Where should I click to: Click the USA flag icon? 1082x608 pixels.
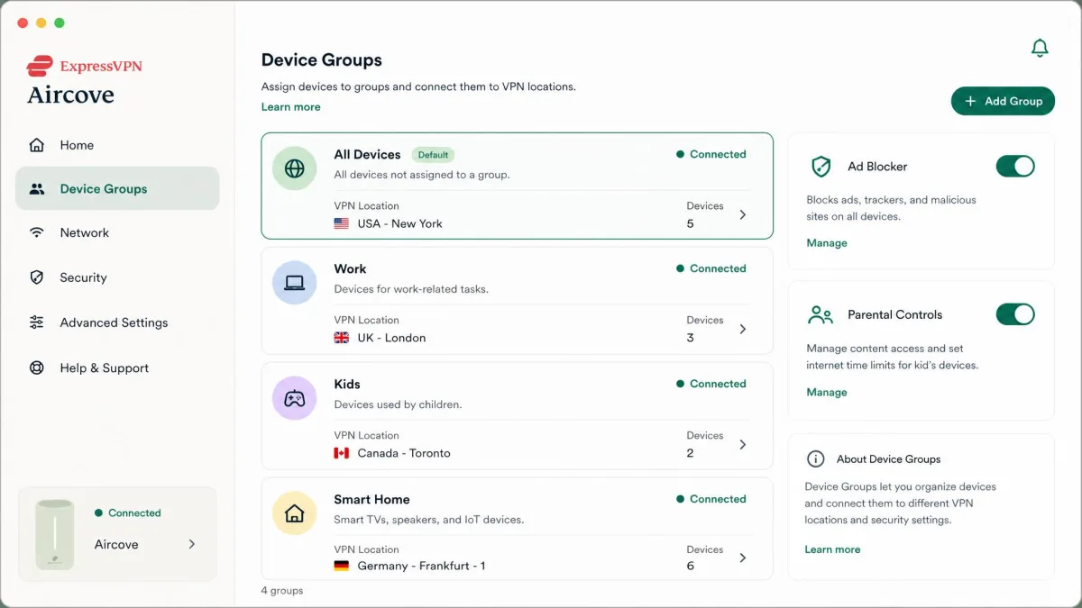tap(342, 223)
